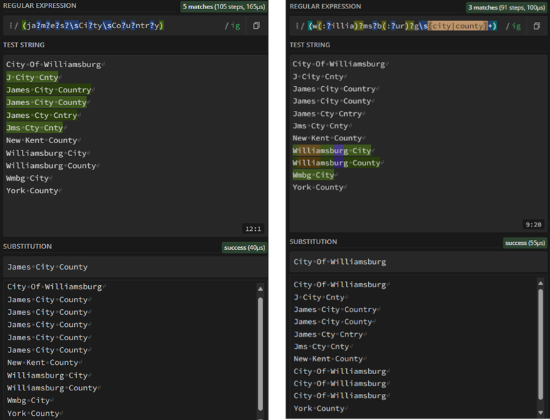Click highlighted 'Wmbg City' match in right test string
Viewport: 550px width, 420px height.
pyautogui.click(x=313, y=175)
